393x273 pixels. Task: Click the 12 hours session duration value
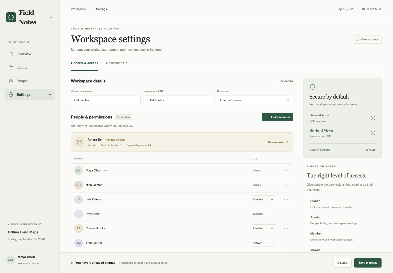370,150
